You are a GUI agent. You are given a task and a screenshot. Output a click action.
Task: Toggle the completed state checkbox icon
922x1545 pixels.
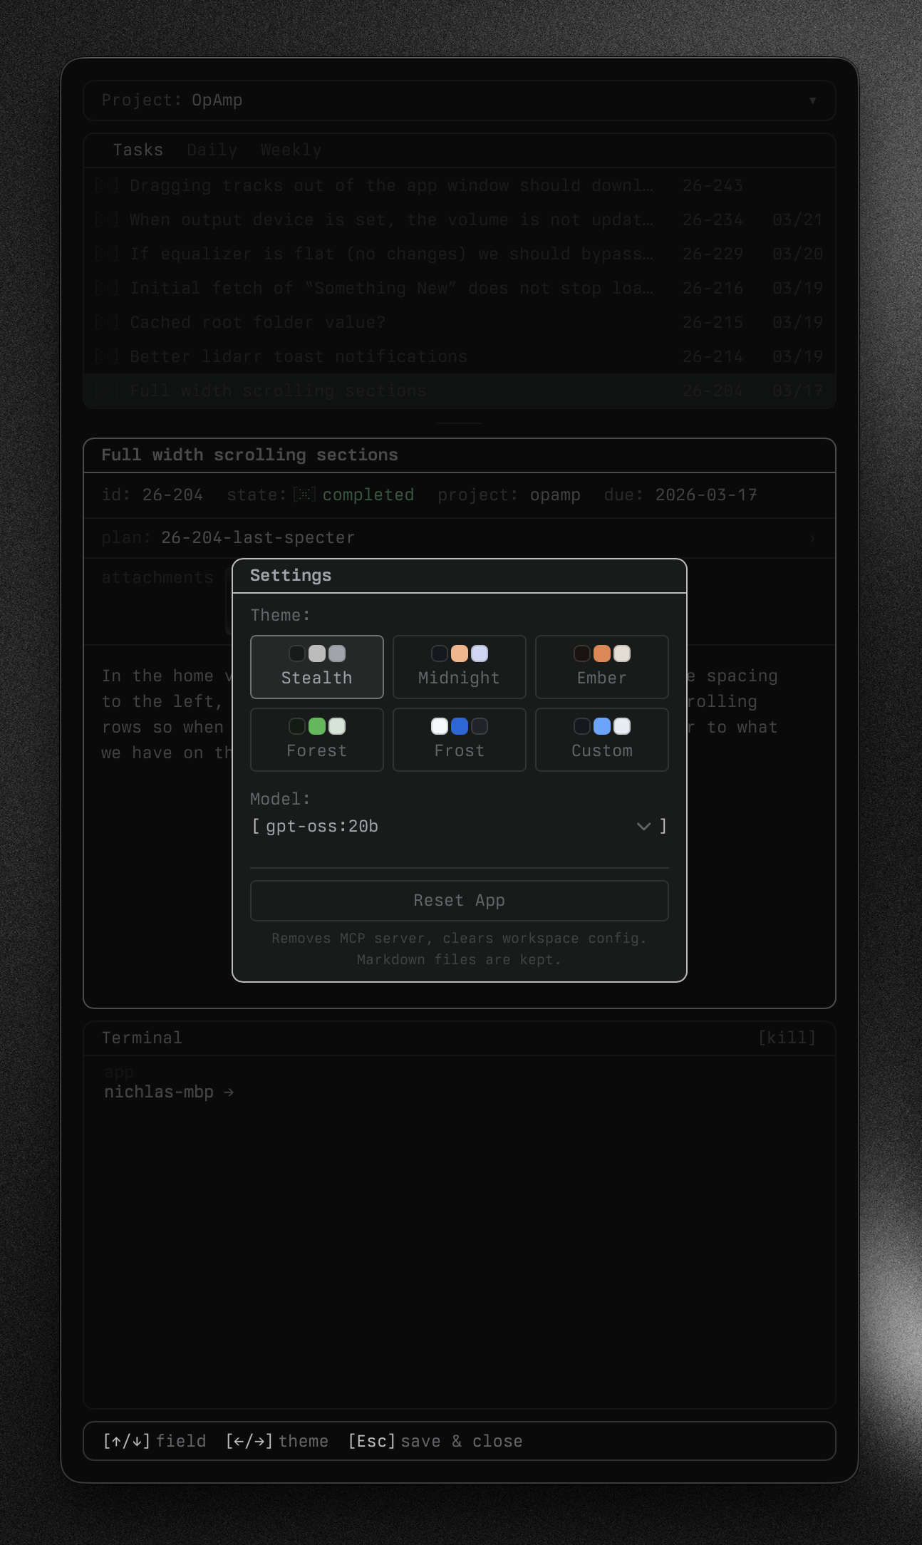(304, 495)
